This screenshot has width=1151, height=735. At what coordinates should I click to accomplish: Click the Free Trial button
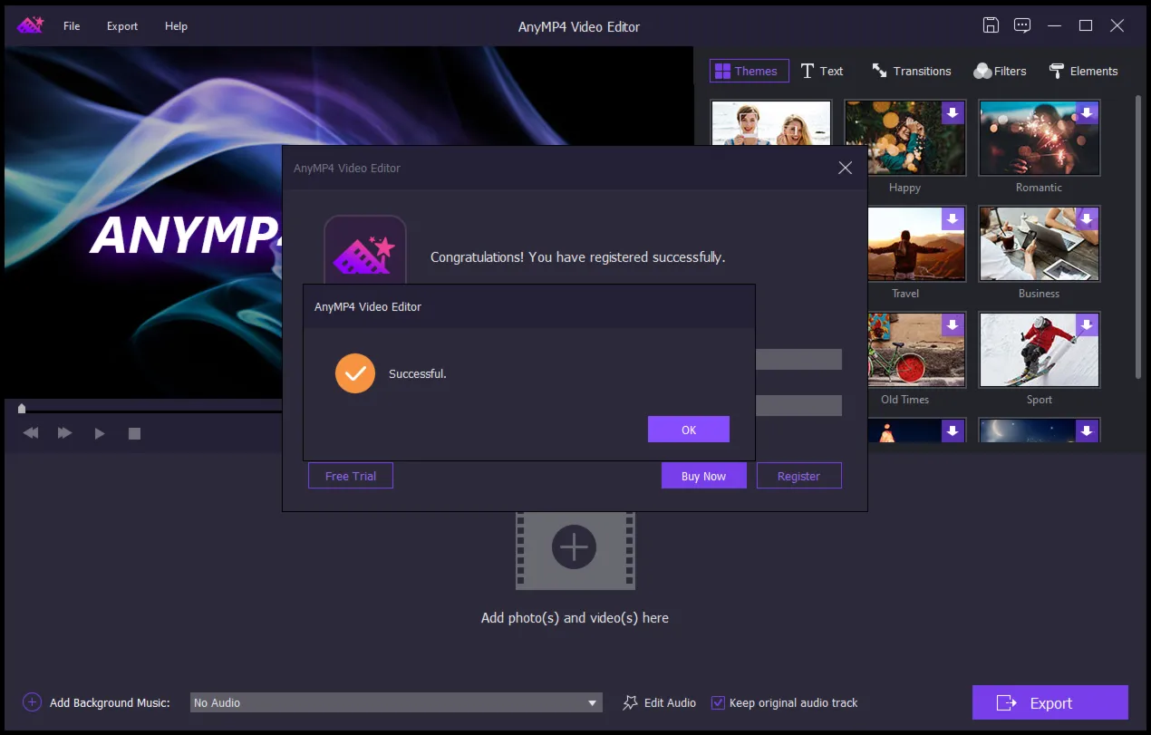[x=351, y=476]
